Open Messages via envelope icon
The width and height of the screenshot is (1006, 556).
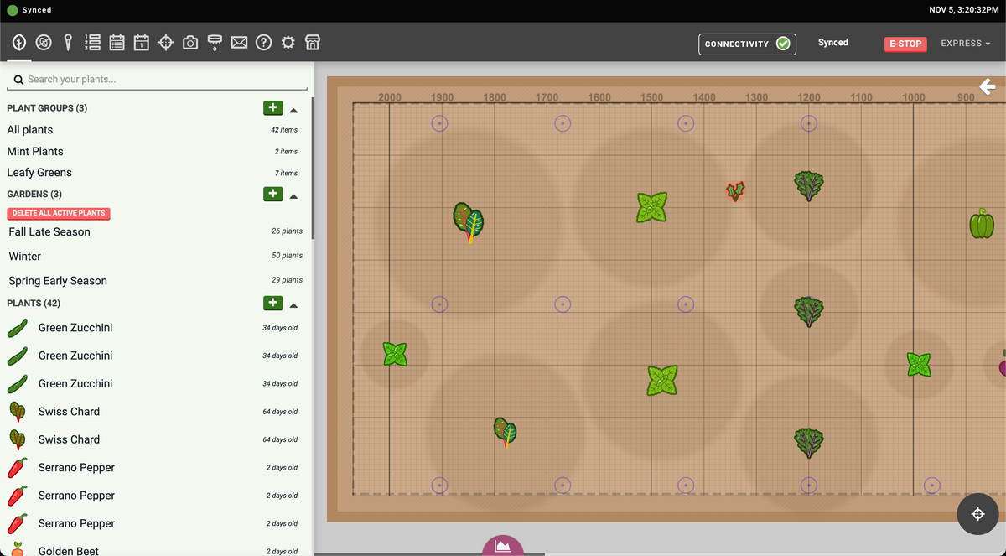pos(239,42)
